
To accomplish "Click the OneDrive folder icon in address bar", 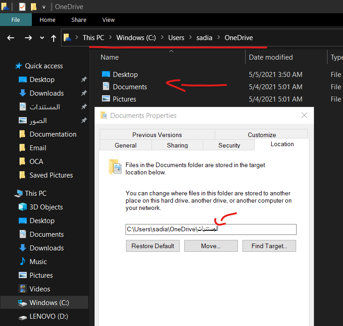I will [67, 38].
